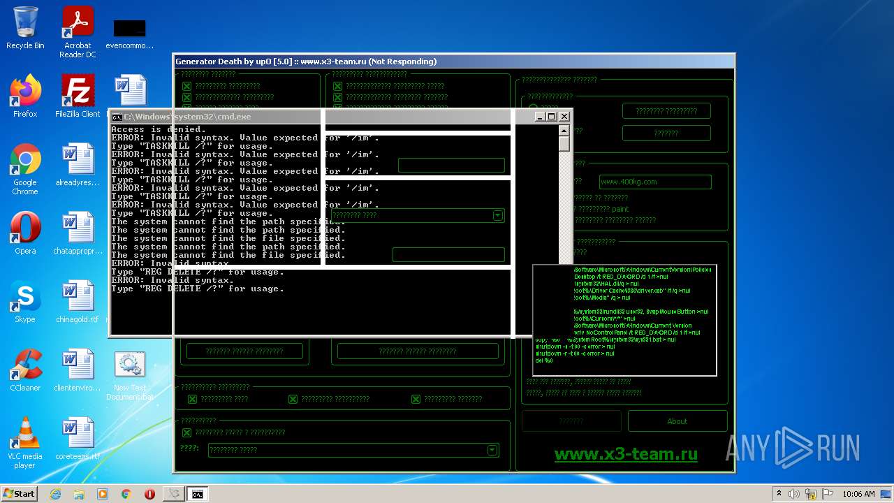
Task: Open the Recycle Bin desktop icon
Action: tap(25, 29)
